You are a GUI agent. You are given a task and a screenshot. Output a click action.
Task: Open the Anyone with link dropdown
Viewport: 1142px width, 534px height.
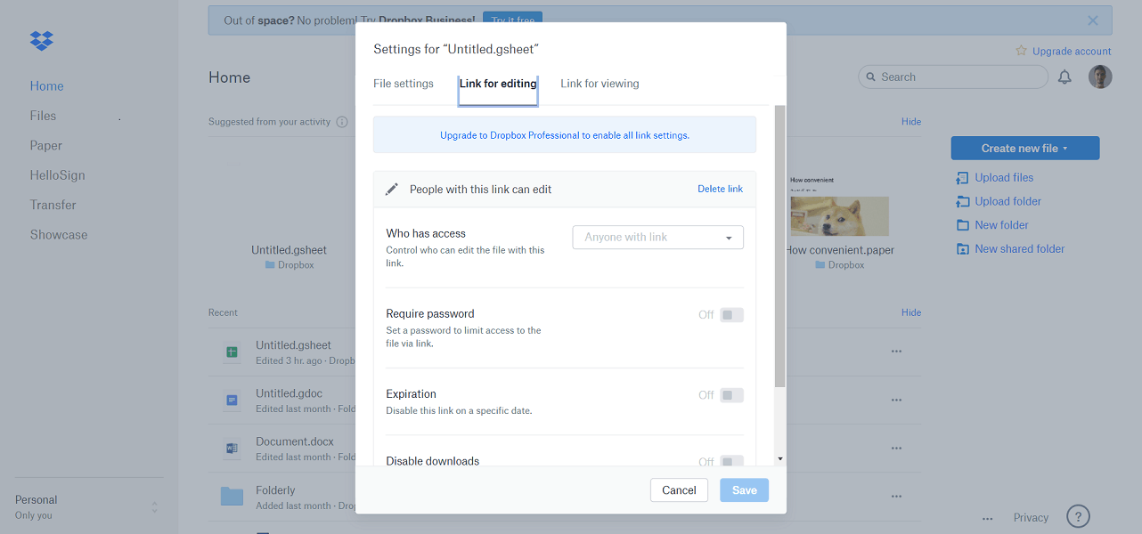657,237
